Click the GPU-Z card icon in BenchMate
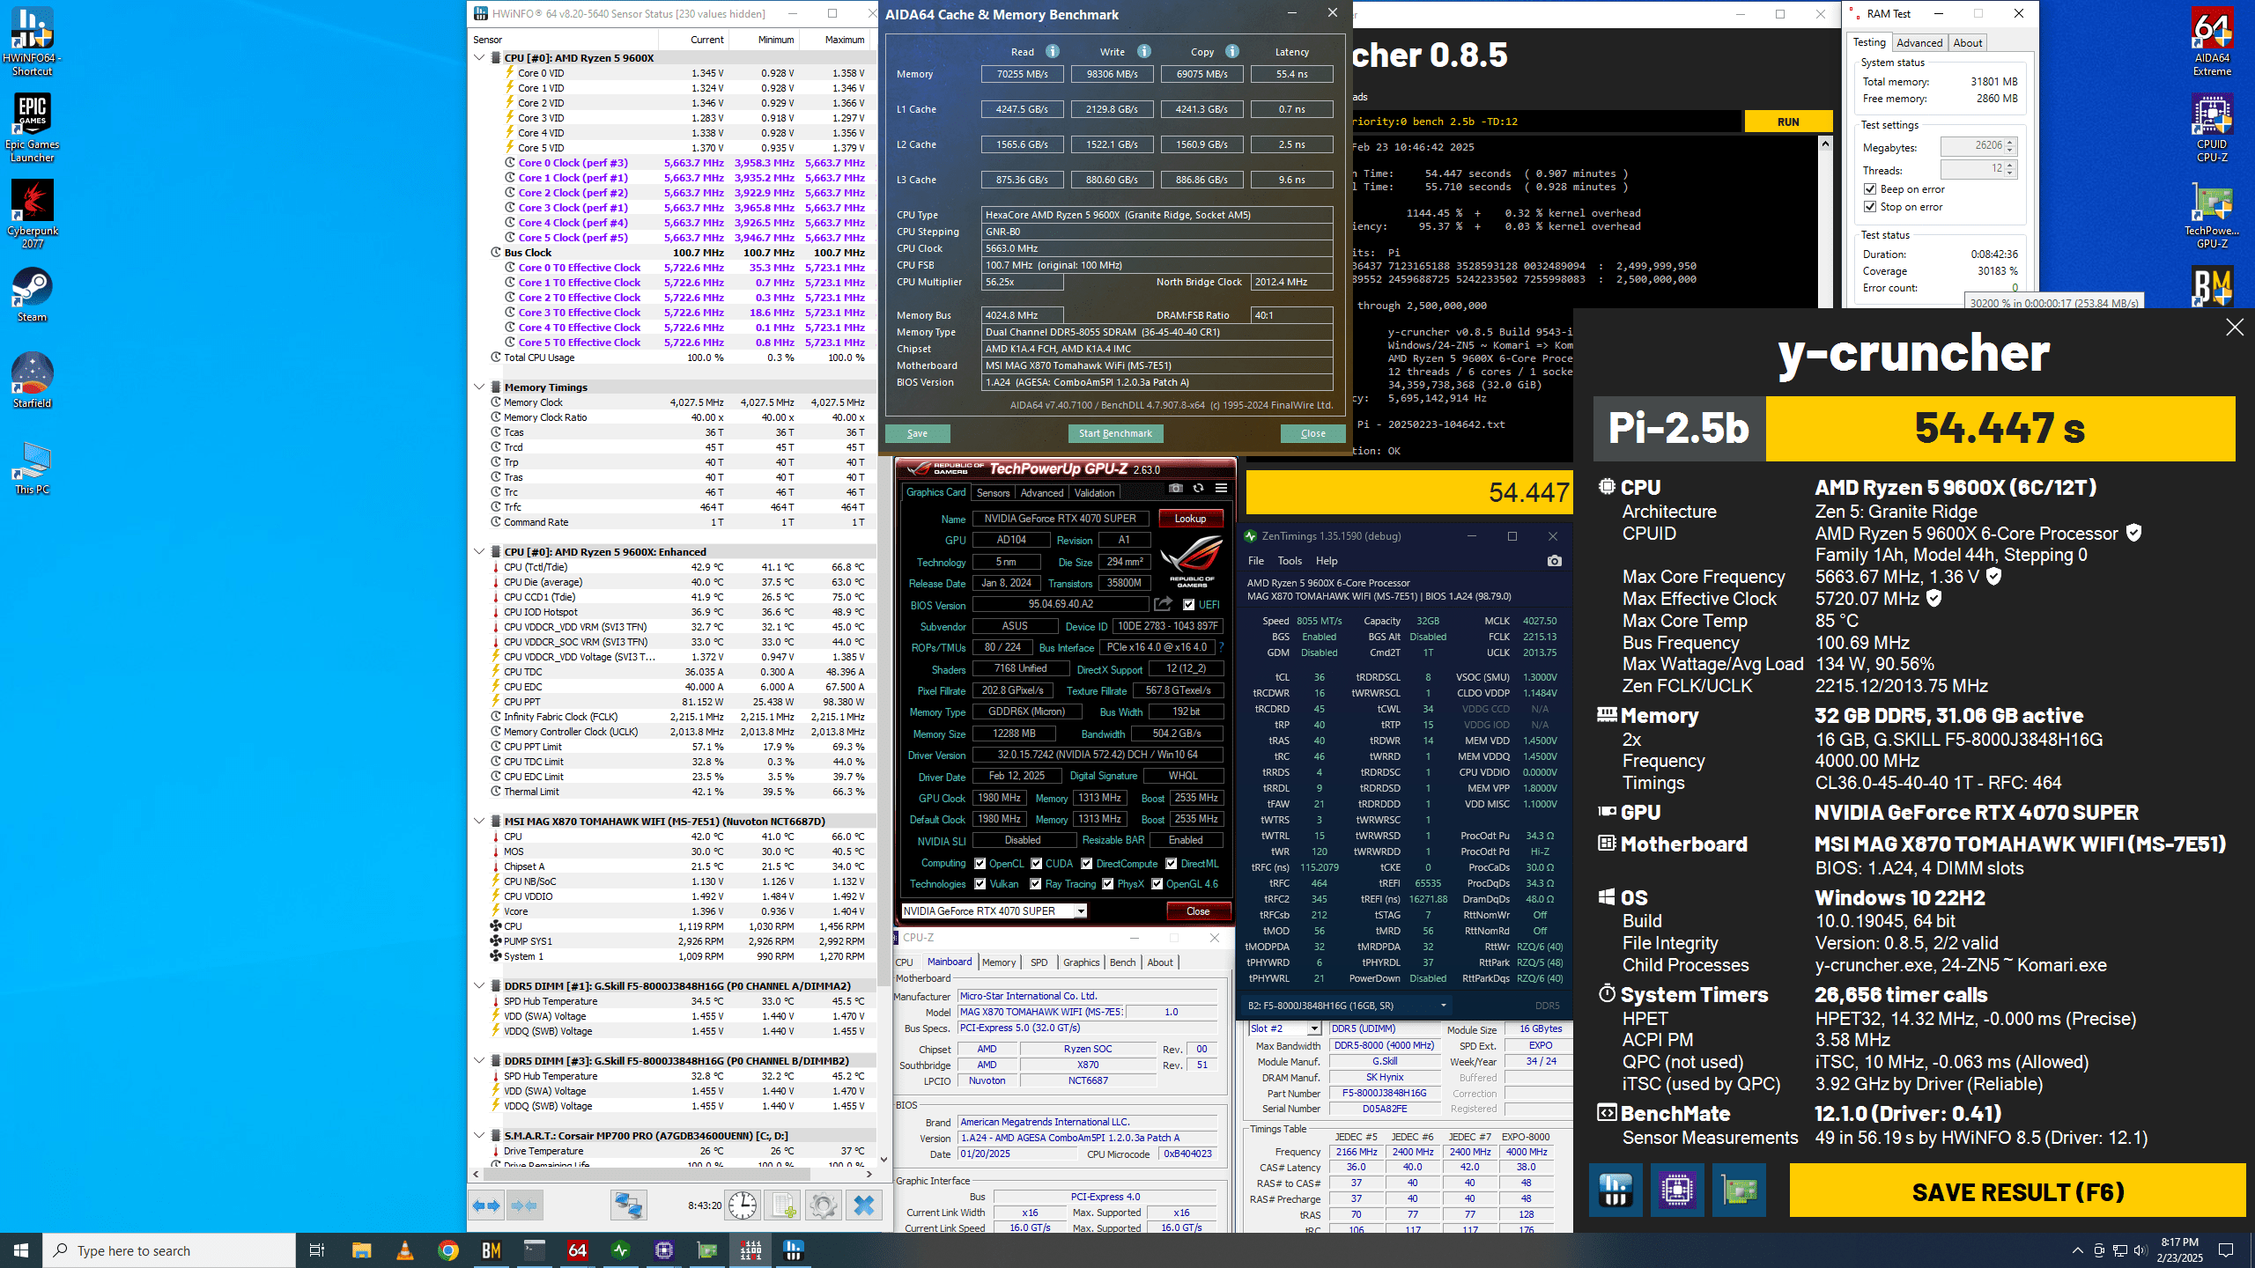Image resolution: width=2255 pixels, height=1268 pixels. click(x=1739, y=1191)
